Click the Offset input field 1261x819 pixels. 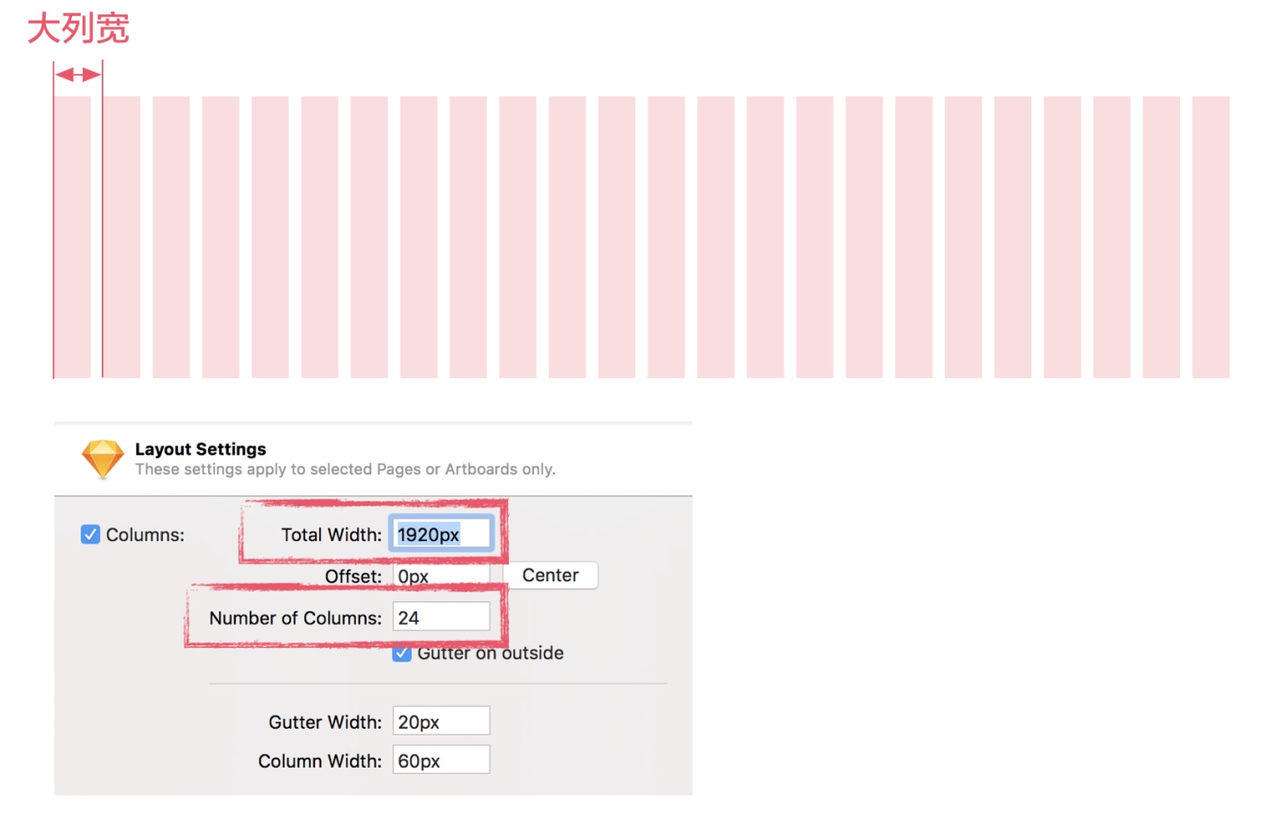click(x=440, y=576)
